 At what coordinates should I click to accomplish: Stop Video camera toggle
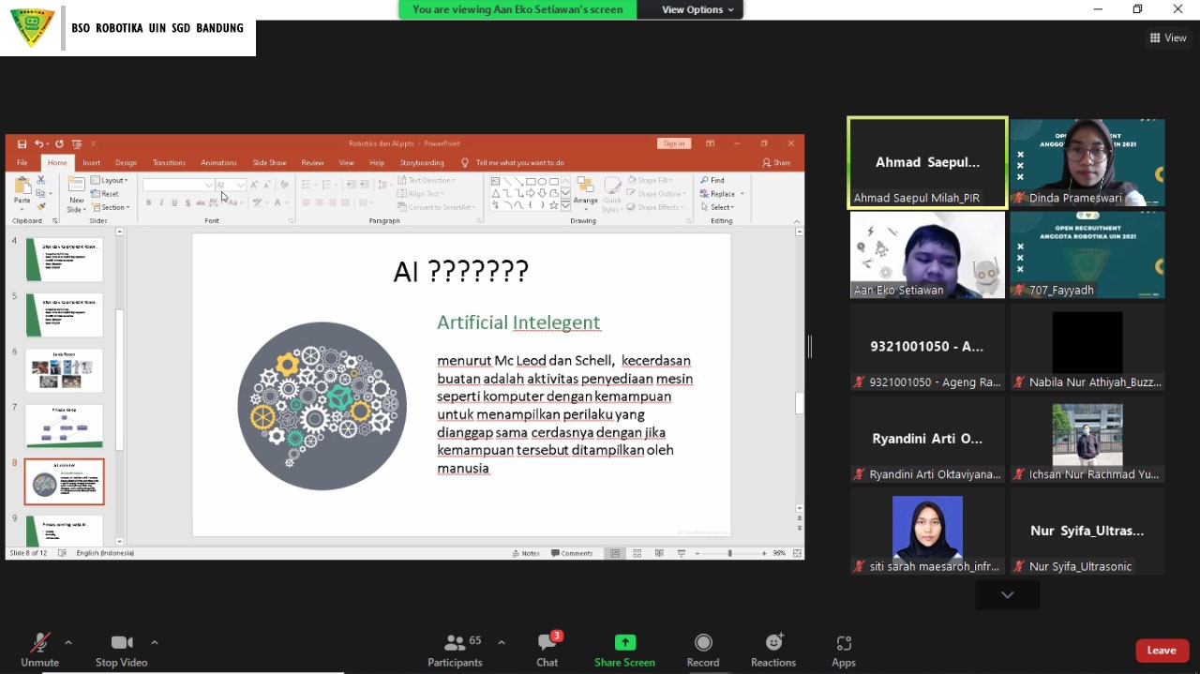(x=121, y=643)
